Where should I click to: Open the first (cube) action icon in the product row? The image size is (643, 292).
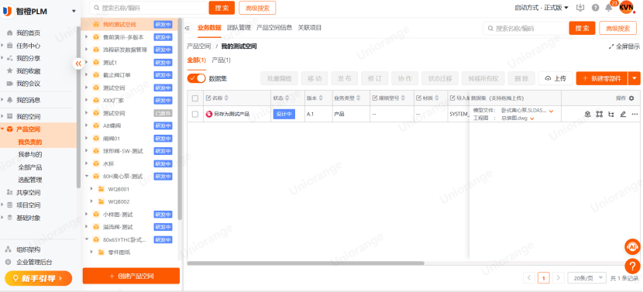[x=587, y=115]
